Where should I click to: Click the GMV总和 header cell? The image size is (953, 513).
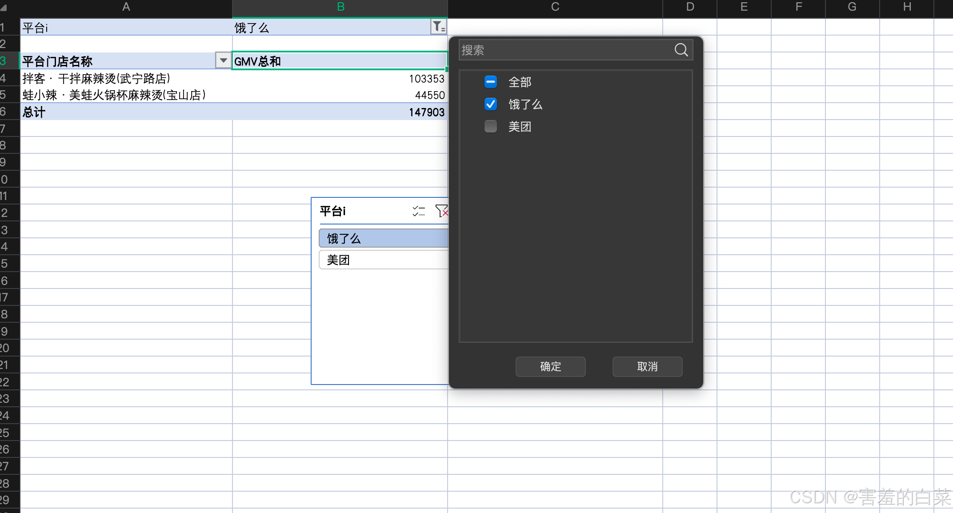pyautogui.click(x=340, y=61)
